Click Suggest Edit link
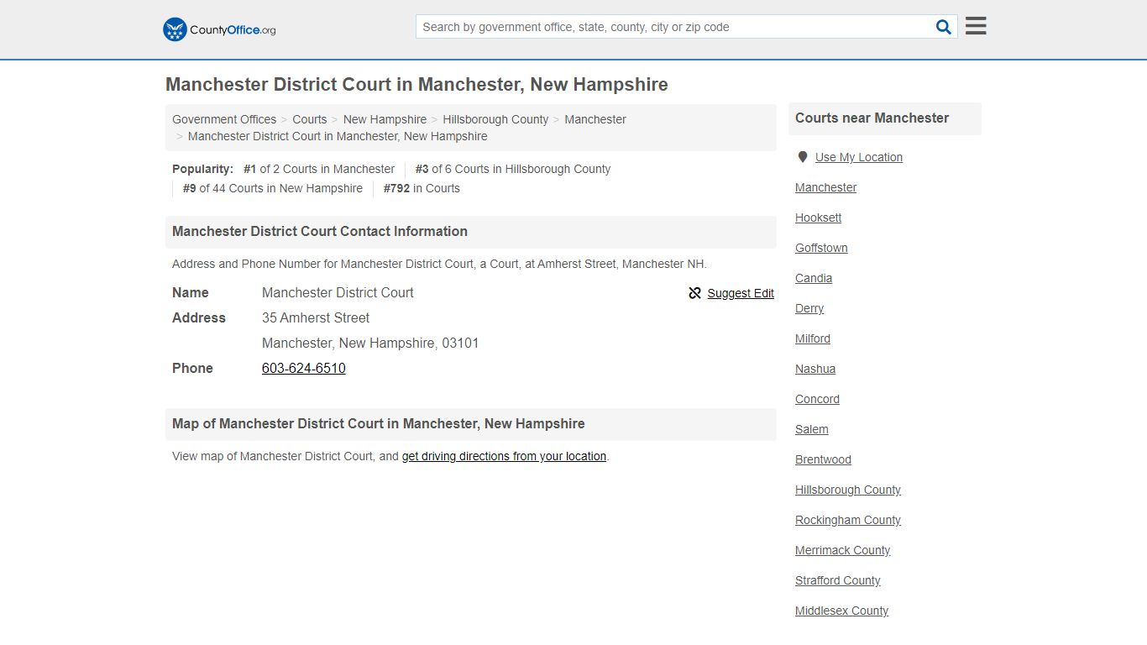Image resolution: width=1147 pixels, height=645 pixels. coord(741,293)
